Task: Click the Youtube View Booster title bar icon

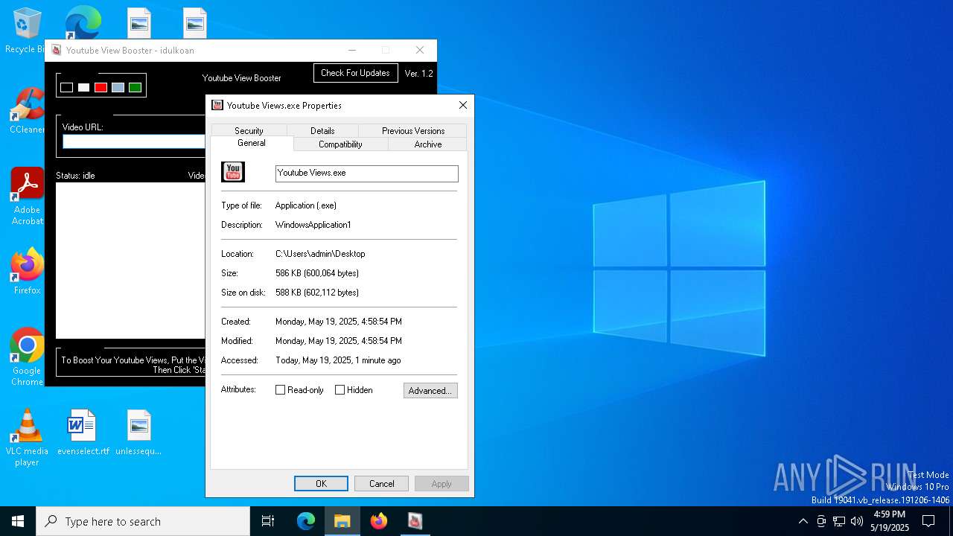Action: point(56,50)
